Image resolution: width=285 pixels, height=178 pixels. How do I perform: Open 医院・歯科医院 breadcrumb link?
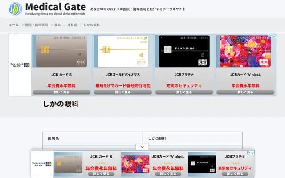37,25
